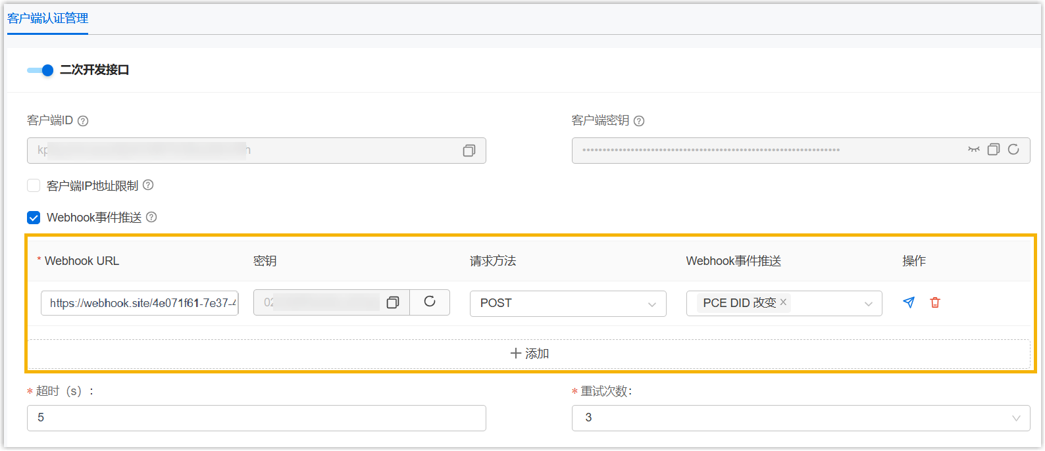Remove the PCE DID 改变 tag
Image resolution: width=1045 pixels, height=451 pixels.
point(783,302)
